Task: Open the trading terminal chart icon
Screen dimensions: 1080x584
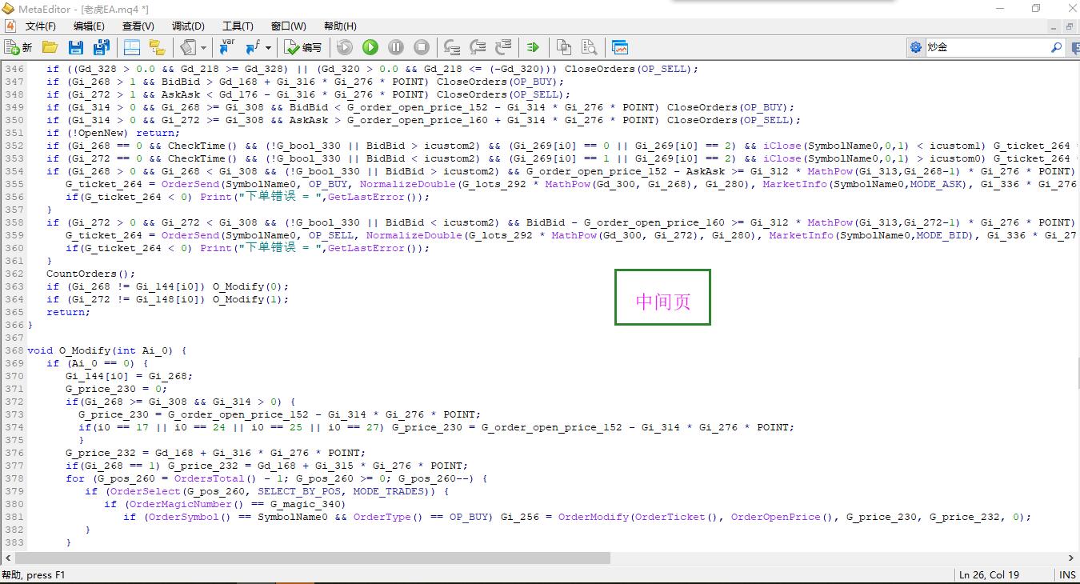Action: click(x=620, y=47)
